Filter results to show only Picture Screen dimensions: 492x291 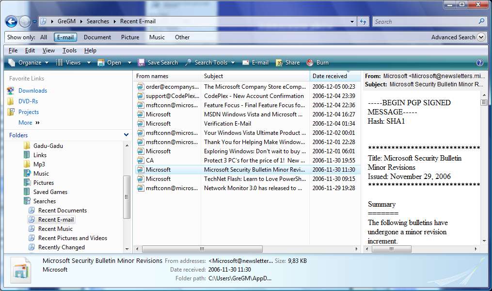[x=130, y=37]
